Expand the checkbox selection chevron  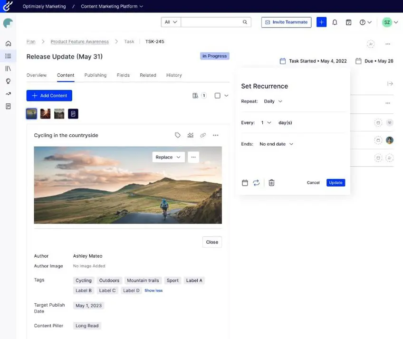coord(226,96)
